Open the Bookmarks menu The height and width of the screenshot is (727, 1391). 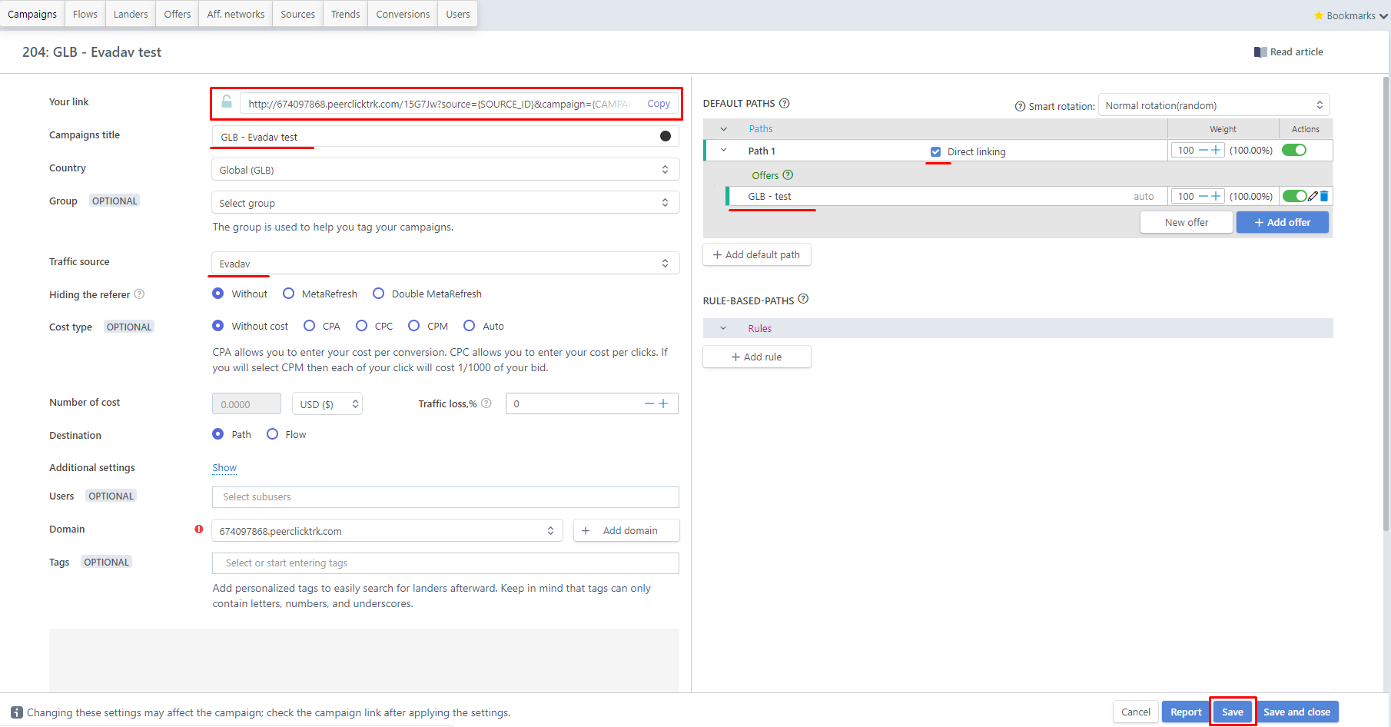[x=1351, y=15]
